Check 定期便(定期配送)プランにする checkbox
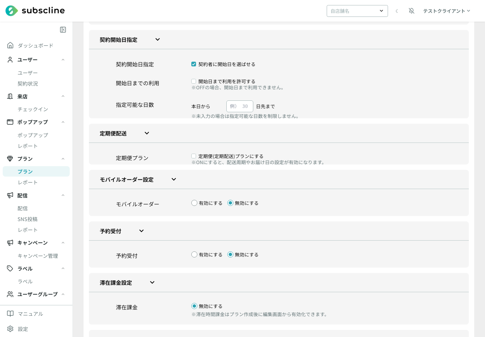Image resolution: width=485 pixels, height=337 pixels. (x=194, y=156)
